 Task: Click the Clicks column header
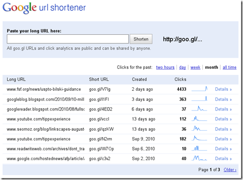click(x=180, y=80)
